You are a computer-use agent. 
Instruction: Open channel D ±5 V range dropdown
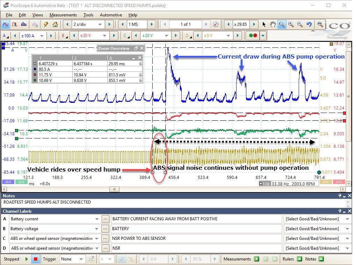[x=228, y=36]
